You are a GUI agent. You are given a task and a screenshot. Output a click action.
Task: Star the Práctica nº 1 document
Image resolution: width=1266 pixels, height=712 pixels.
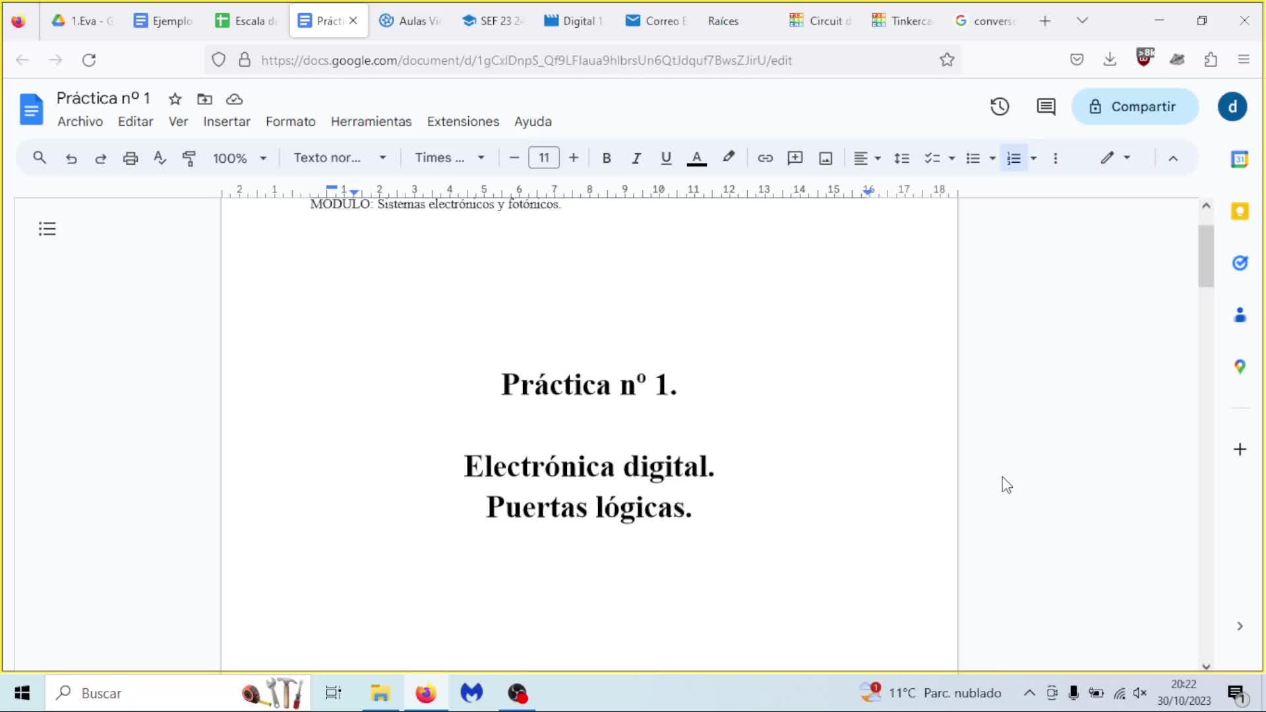pos(175,99)
